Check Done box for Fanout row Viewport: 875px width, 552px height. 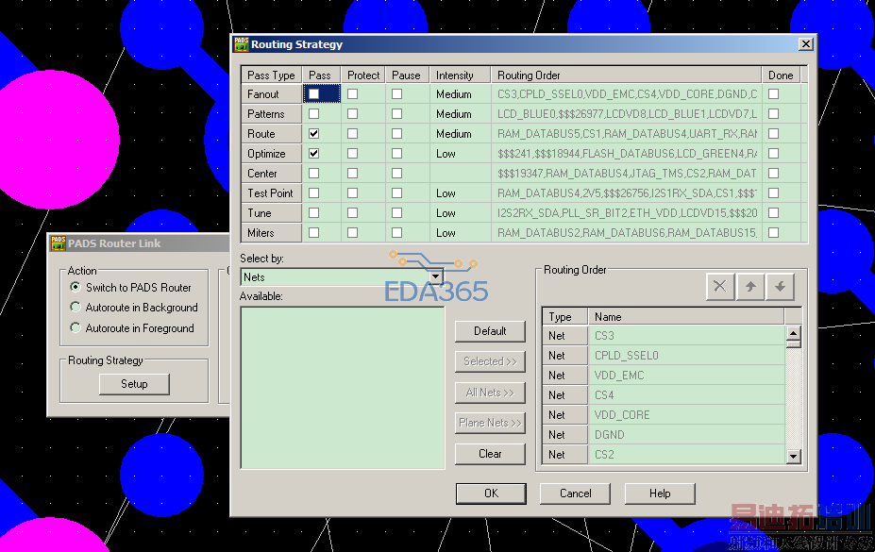click(773, 94)
